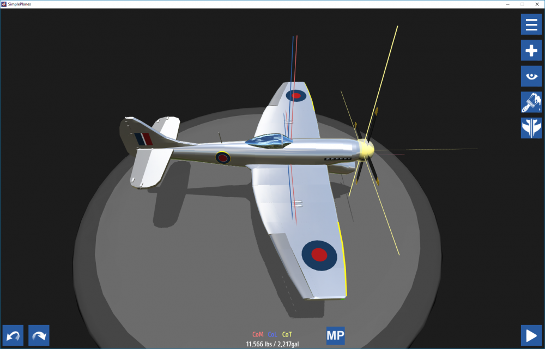Select the roundel on the far wing
The image size is (545, 349).
coord(296,95)
